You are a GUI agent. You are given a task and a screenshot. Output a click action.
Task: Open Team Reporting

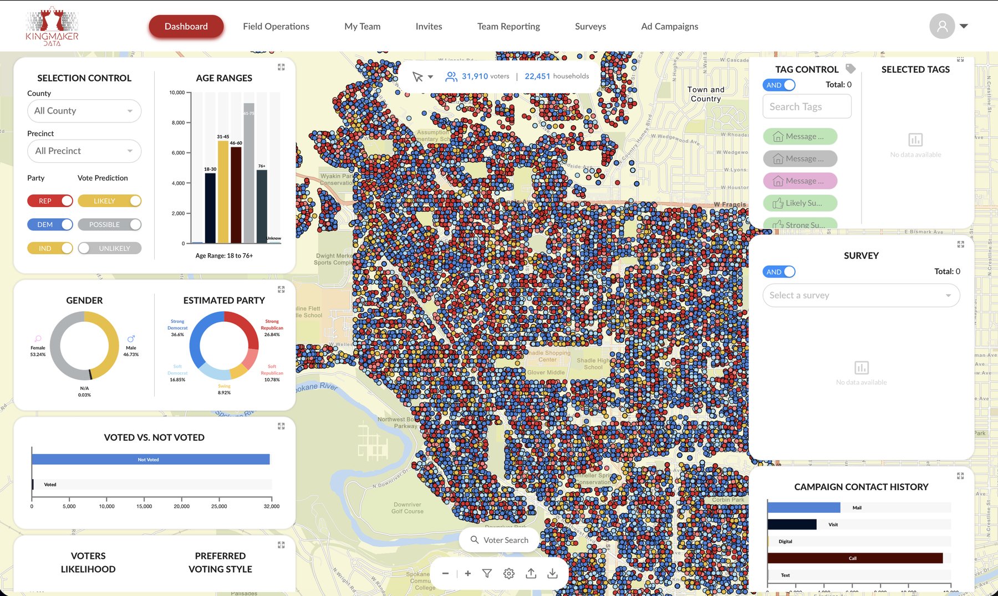508,26
